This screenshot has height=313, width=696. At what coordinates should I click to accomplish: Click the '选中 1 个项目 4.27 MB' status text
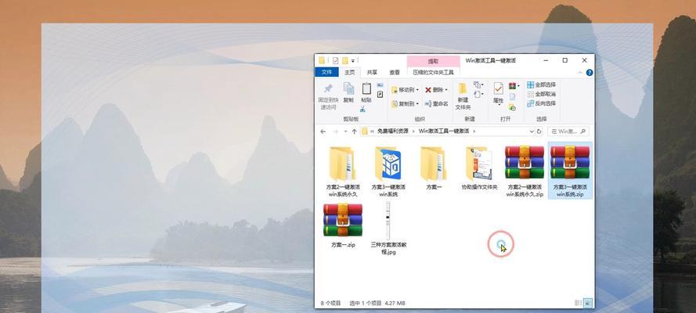pyautogui.click(x=377, y=304)
